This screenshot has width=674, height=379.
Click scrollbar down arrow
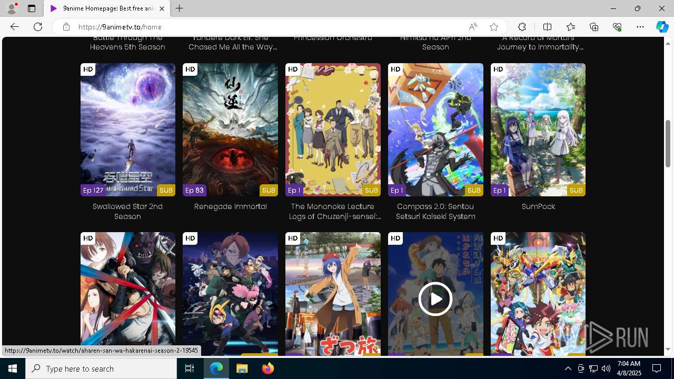coord(668,350)
